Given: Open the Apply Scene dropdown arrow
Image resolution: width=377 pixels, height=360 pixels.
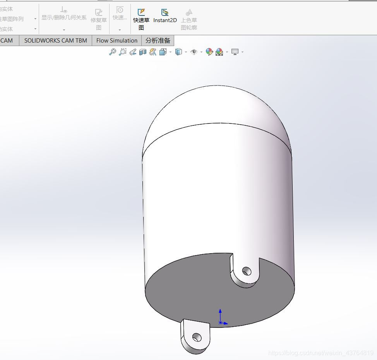Looking at the screenshot, I should click(227, 52).
